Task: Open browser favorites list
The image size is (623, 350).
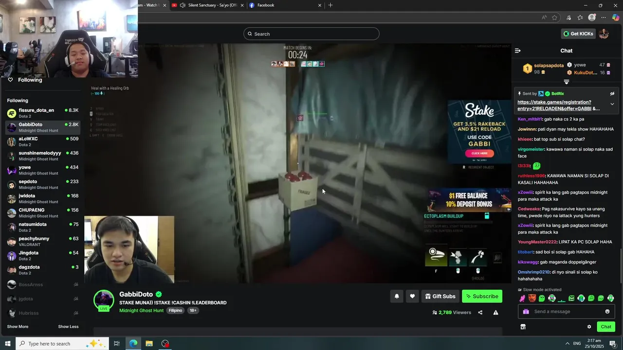Action: pos(580,17)
